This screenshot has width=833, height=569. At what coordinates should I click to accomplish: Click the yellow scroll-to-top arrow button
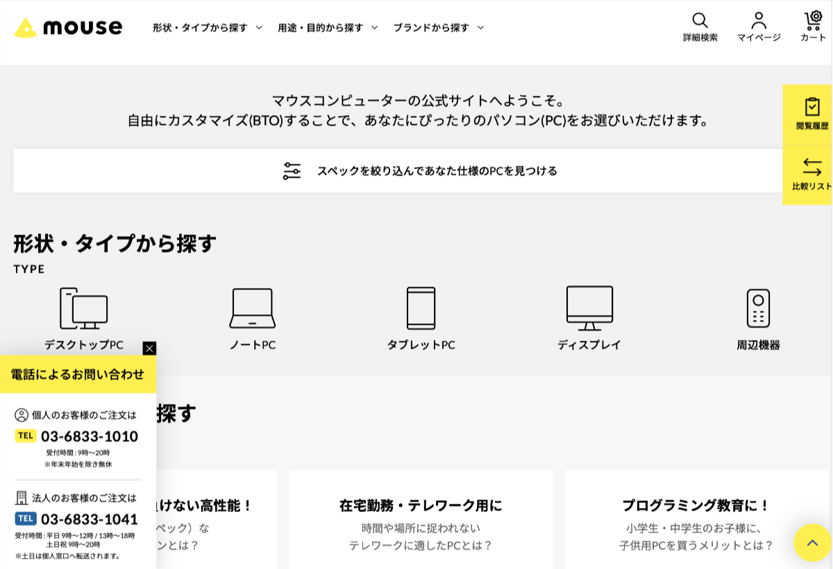(812, 543)
